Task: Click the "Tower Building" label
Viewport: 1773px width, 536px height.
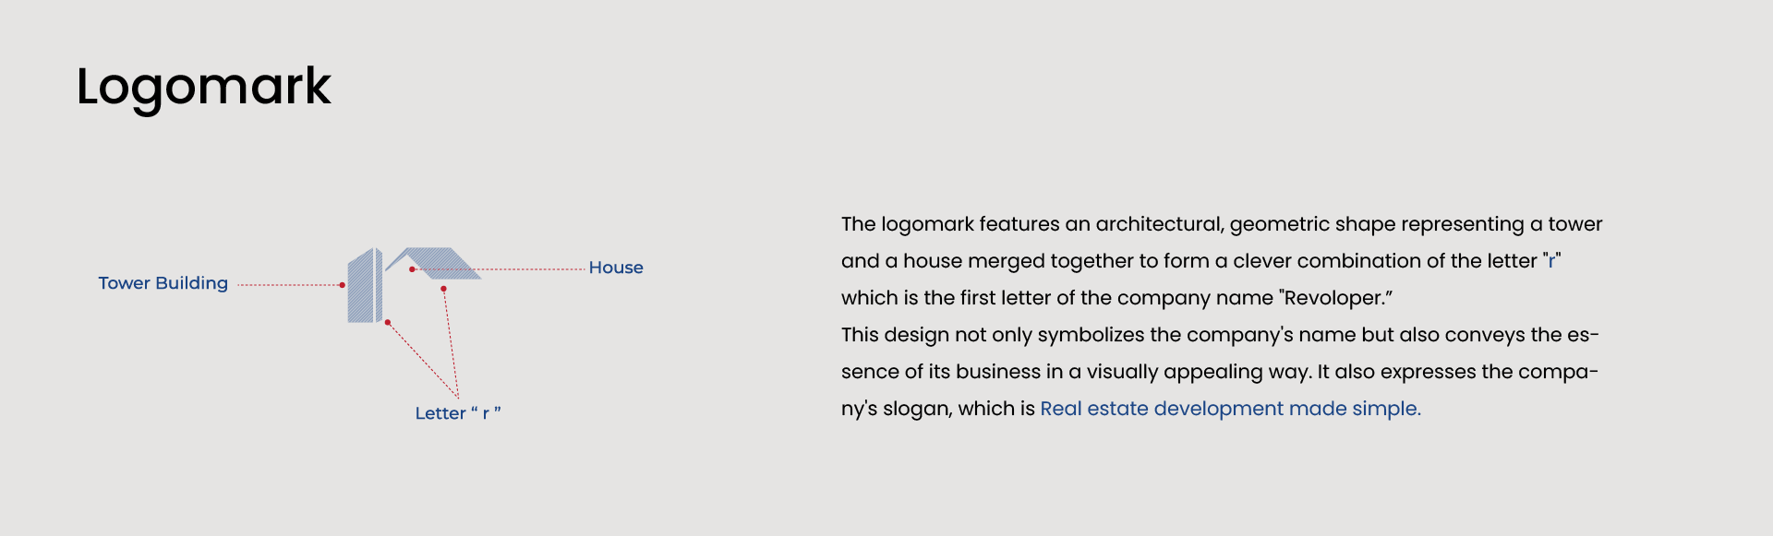Action: click(x=163, y=283)
